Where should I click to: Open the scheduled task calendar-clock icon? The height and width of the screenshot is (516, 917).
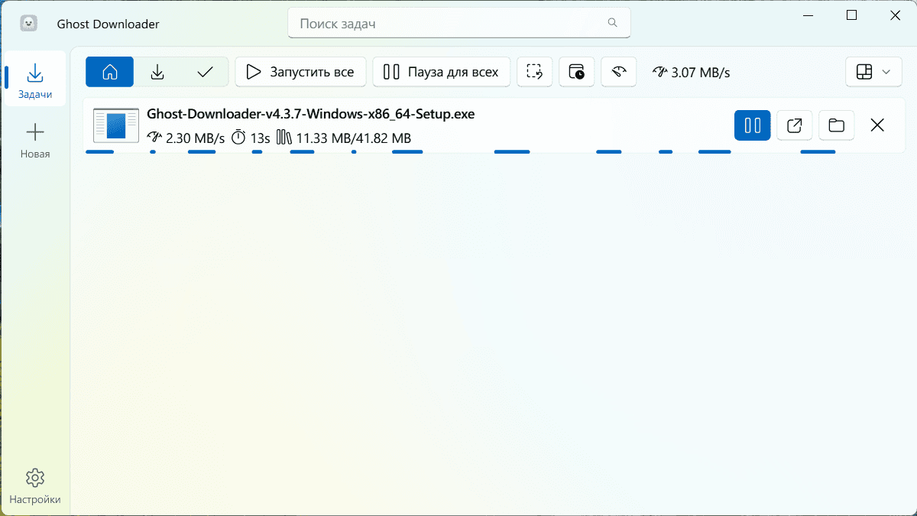tap(577, 72)
